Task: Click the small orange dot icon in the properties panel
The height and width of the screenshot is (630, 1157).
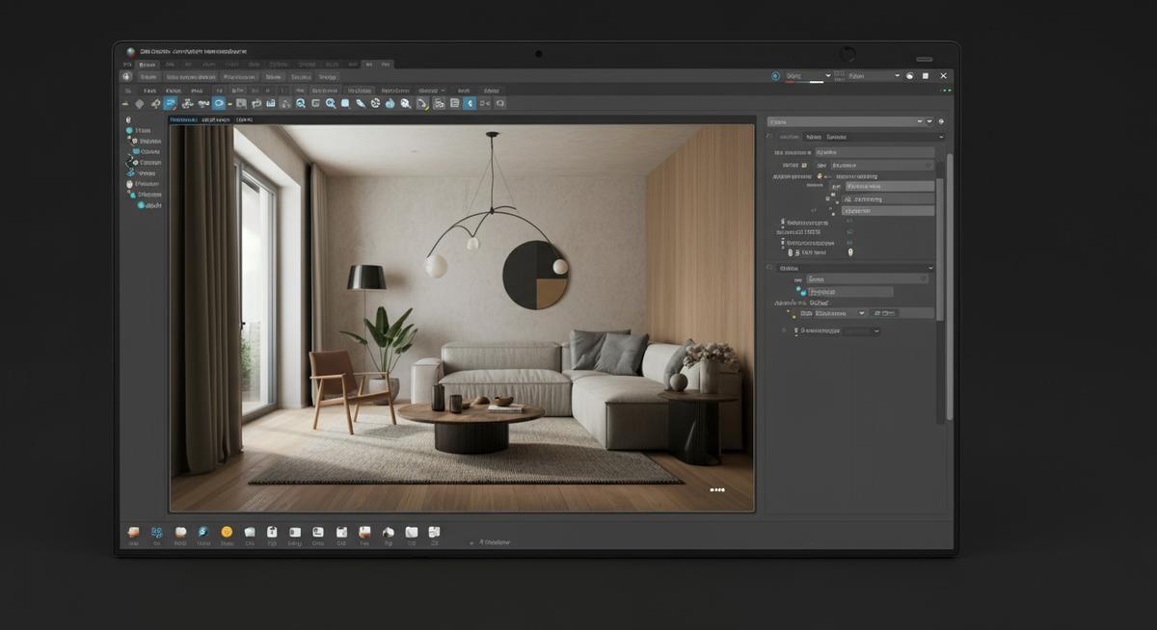Action: coord(820,176)
